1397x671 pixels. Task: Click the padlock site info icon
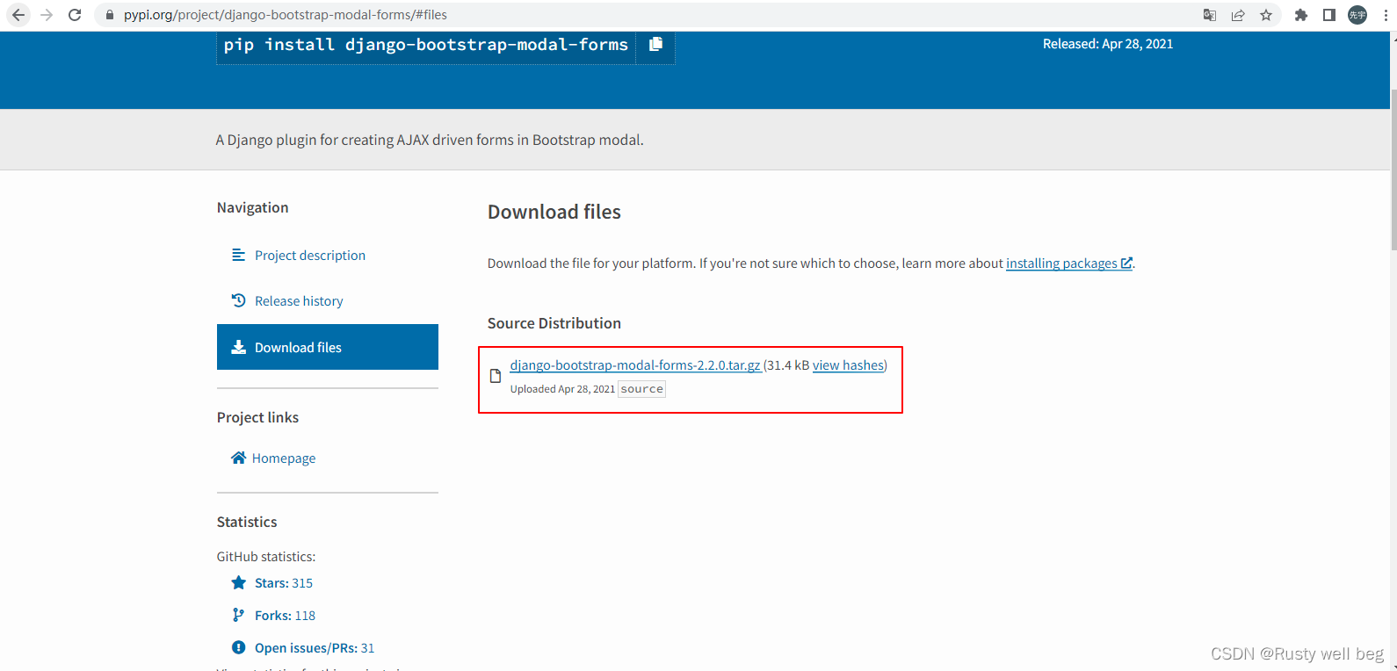[x=110, y=15]
